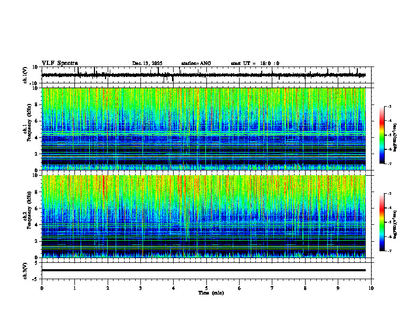This screenshot has height=323, width=418.
Task: Click the 'ch.2 Frequency (kHz)' axis label
Action: click(27, 210)
